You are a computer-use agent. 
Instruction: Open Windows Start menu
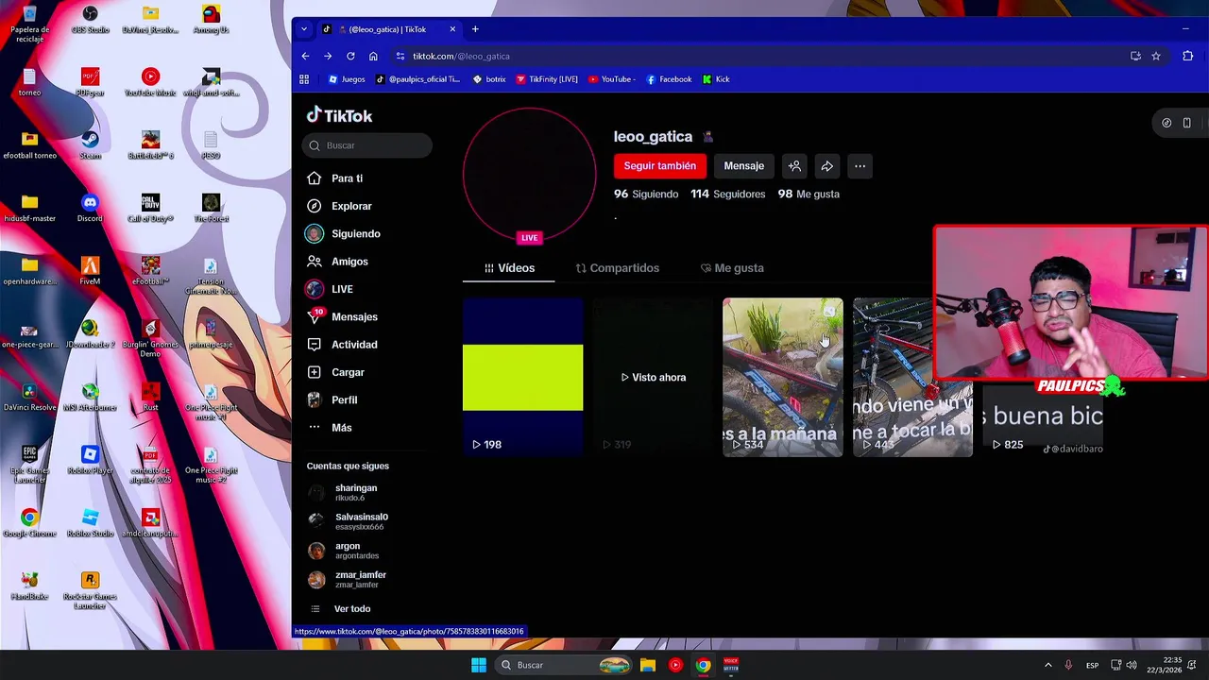tap(479, 665)
